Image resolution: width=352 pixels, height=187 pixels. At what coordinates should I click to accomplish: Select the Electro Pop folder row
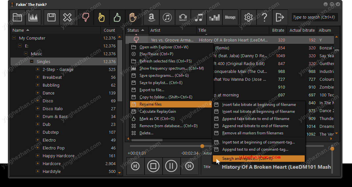coord(63,148)
